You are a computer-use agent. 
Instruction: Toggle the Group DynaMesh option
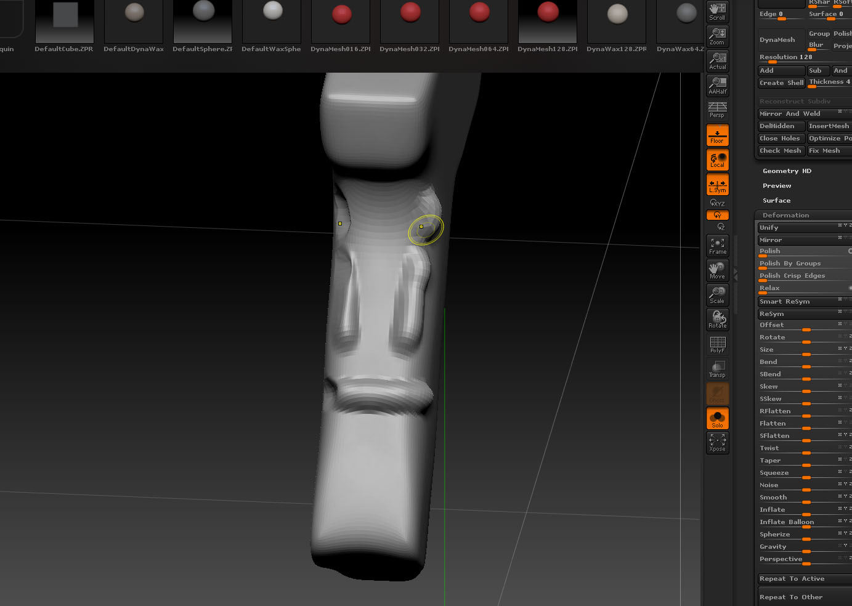pos(819,34)
